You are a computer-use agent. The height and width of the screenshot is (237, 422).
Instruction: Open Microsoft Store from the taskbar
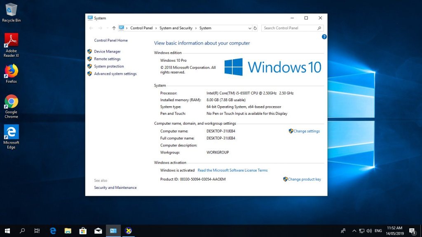[x=83, y=231]
